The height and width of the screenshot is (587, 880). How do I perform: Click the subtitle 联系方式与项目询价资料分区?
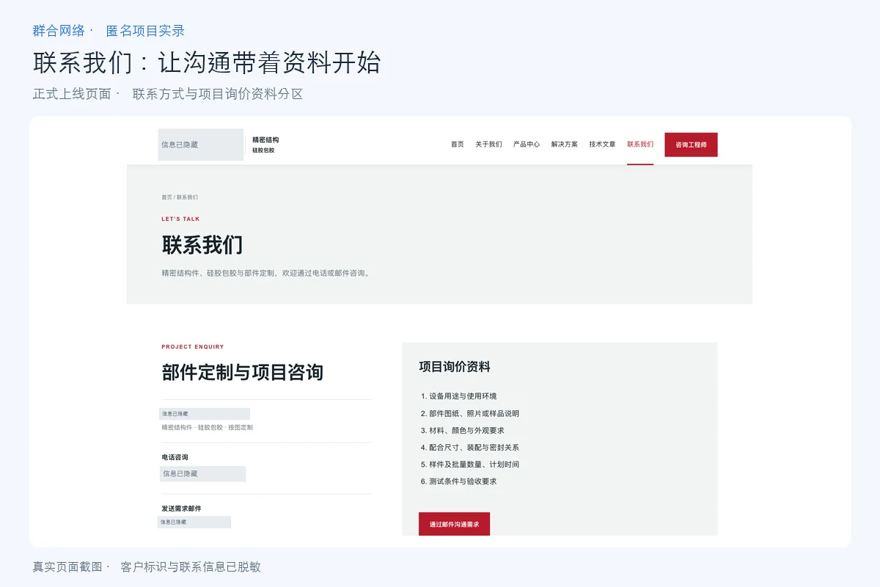pos(218,94)
